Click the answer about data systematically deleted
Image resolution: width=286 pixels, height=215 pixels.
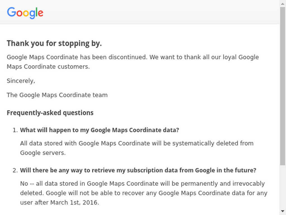click(x=137, y=148)
